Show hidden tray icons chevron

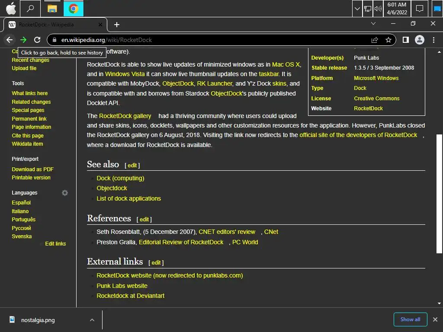[x=357, y=9]
